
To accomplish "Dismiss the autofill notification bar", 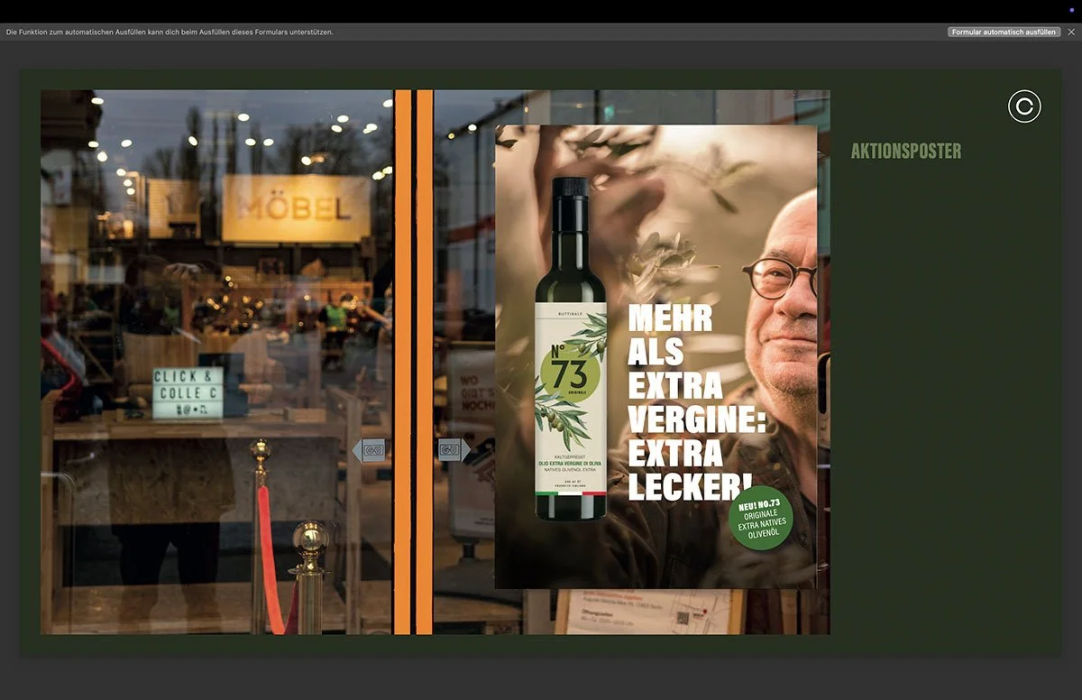I will (x=1071, y=32).
